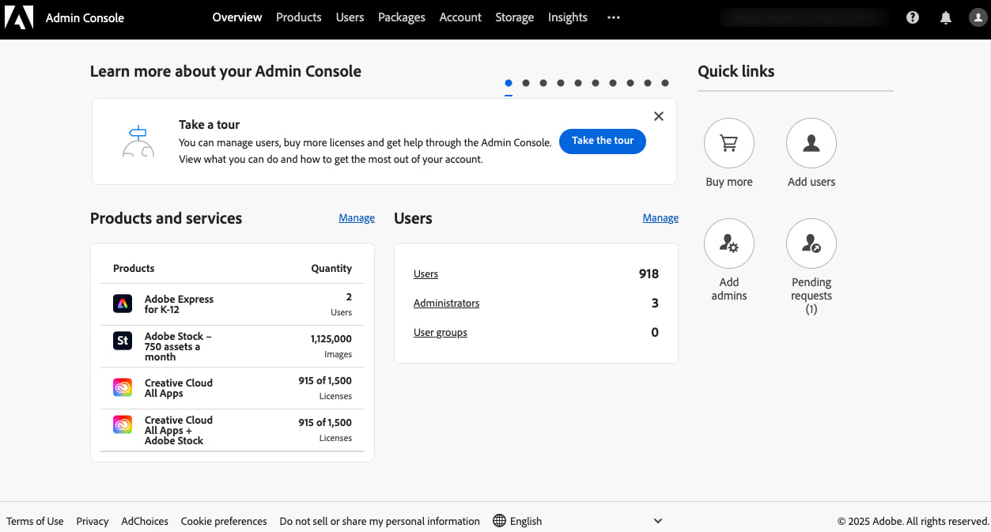
Task: Select the first carousel dot
Action: 509,83
